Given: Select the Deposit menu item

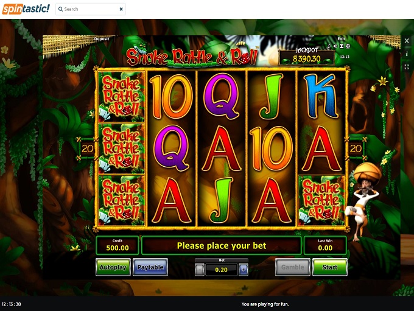Looking at the screenshot, I should click(102, 39).
